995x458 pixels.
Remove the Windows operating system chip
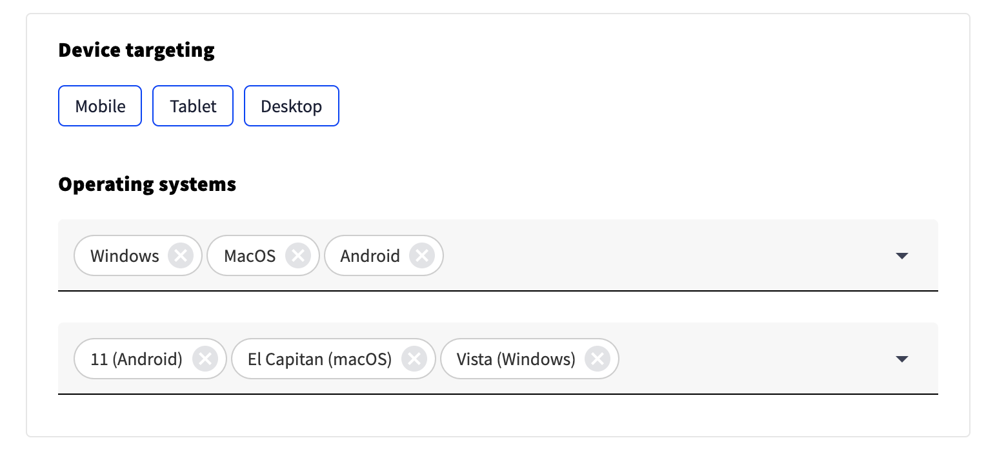(x=181, y=256)
